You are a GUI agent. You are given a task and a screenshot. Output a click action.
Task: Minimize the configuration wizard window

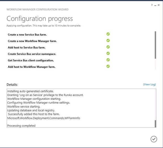click(x=155, y=5)
